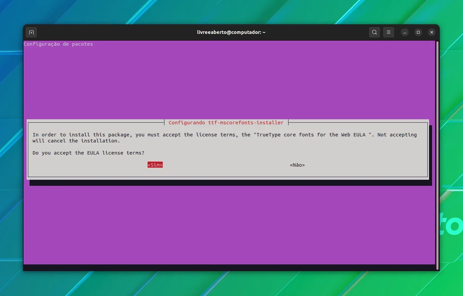Open the terminal hamburger menu
463x296 pixels.
(389, 32)
